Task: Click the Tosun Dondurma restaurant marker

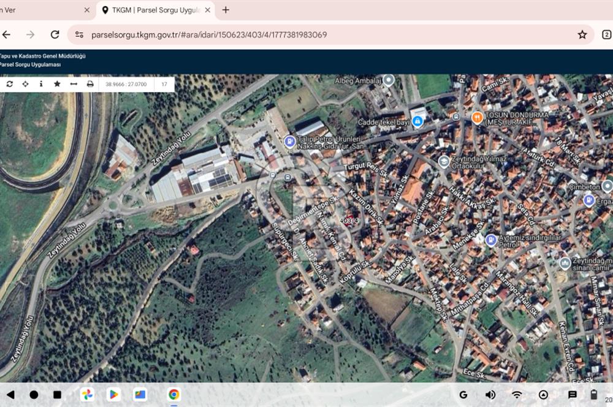Action: point(476,117)
